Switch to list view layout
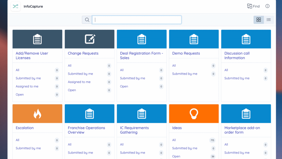282x159 pixels. tap(269, 20)
